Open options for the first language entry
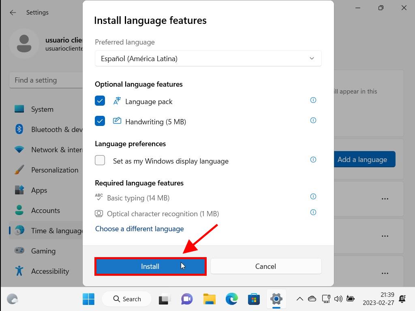Viewport: 415px width, 311px height. click(385, 199)
